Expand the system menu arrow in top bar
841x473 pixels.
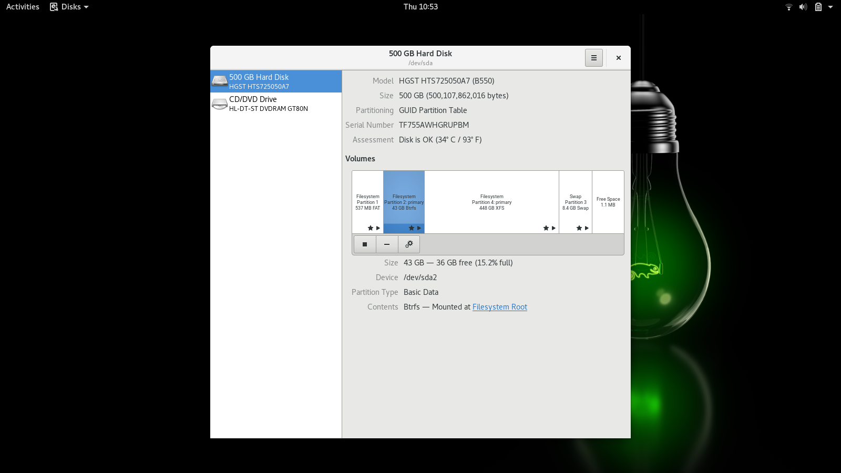point(830,7)
